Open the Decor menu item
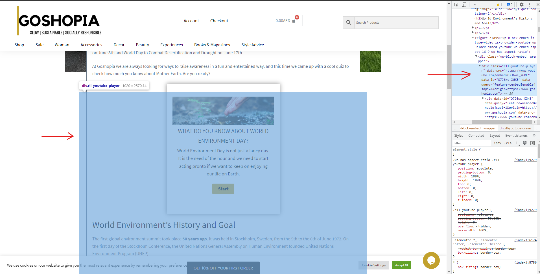Image resolution: width=540 pixels, height=274 pixels. click(119, 45)
